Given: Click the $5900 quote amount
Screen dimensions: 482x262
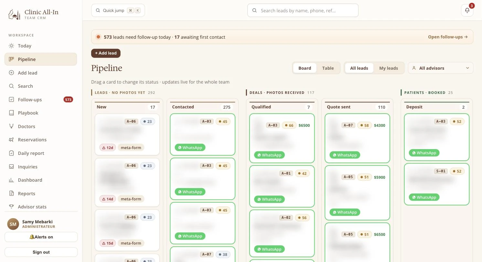Looking at the screenshot, I should [380, 177].
